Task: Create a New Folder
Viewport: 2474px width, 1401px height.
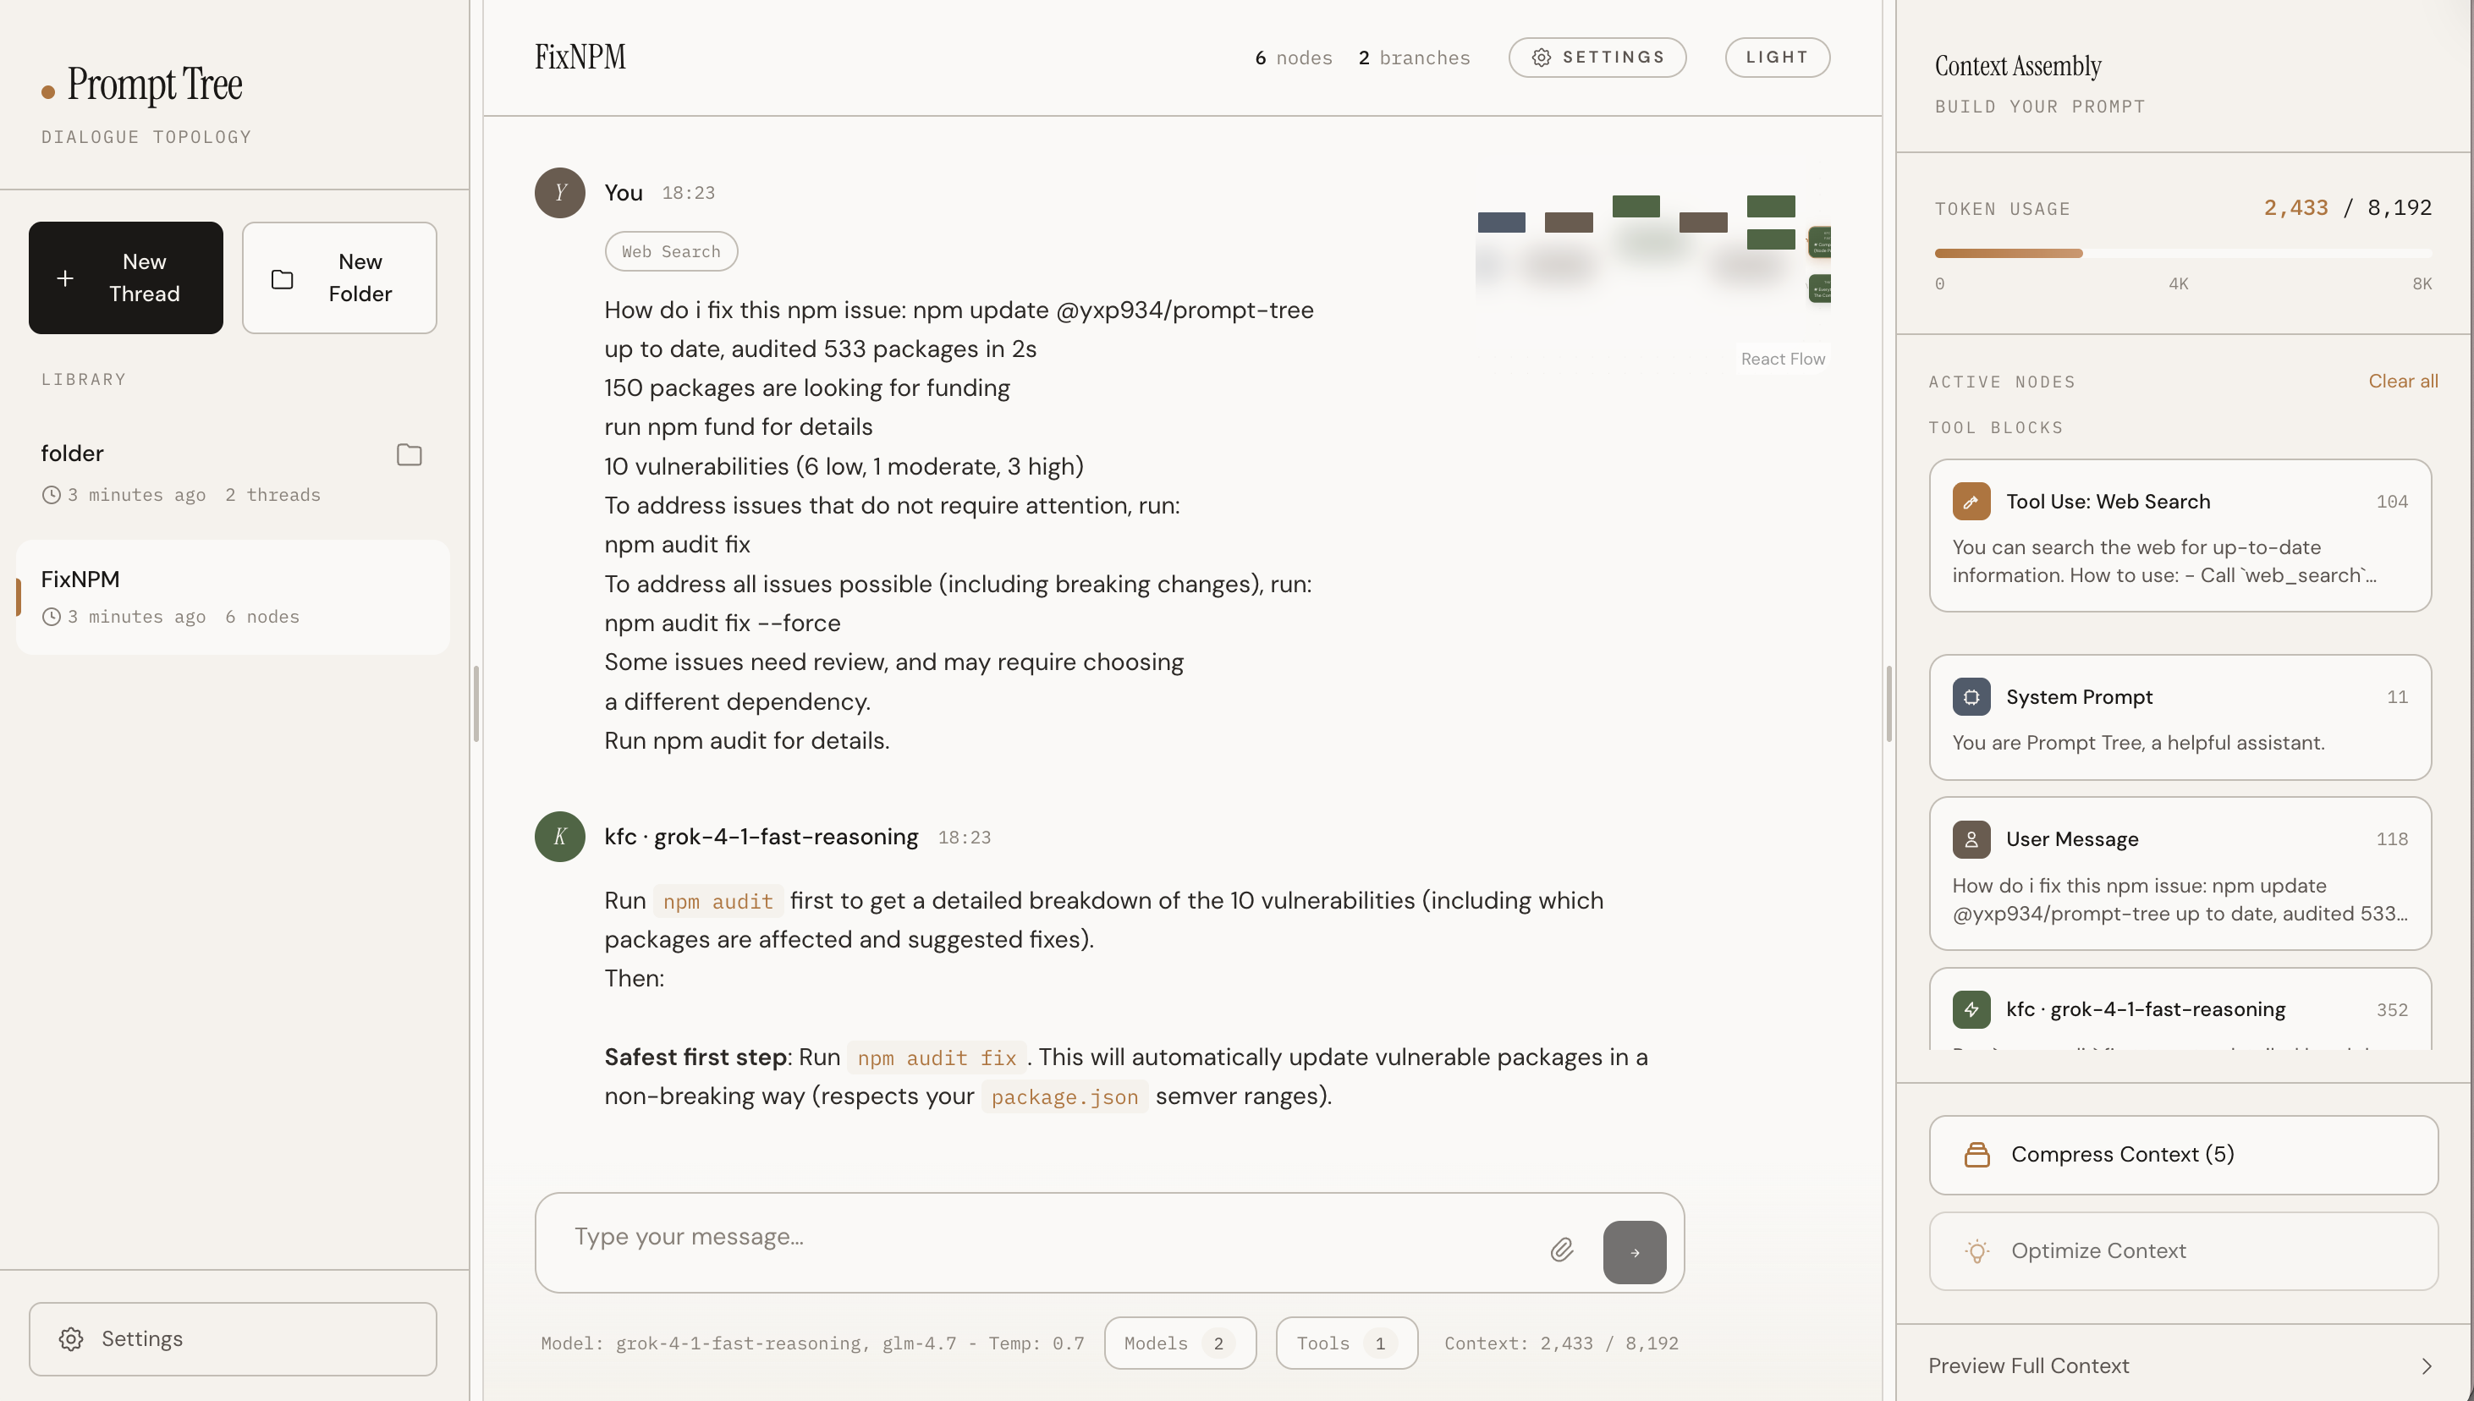Action: coord(339,278)
